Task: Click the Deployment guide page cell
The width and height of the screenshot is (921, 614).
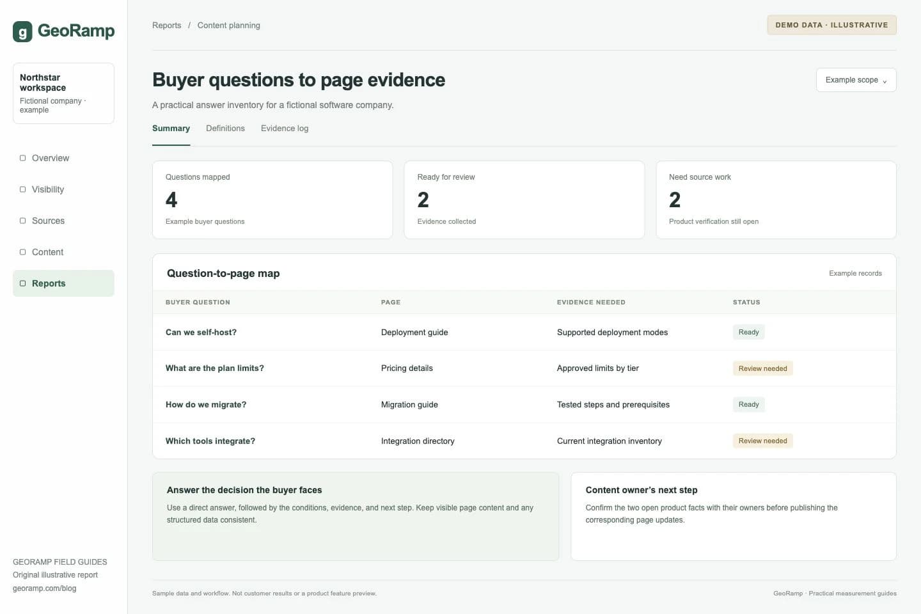Action: (414, 333)
